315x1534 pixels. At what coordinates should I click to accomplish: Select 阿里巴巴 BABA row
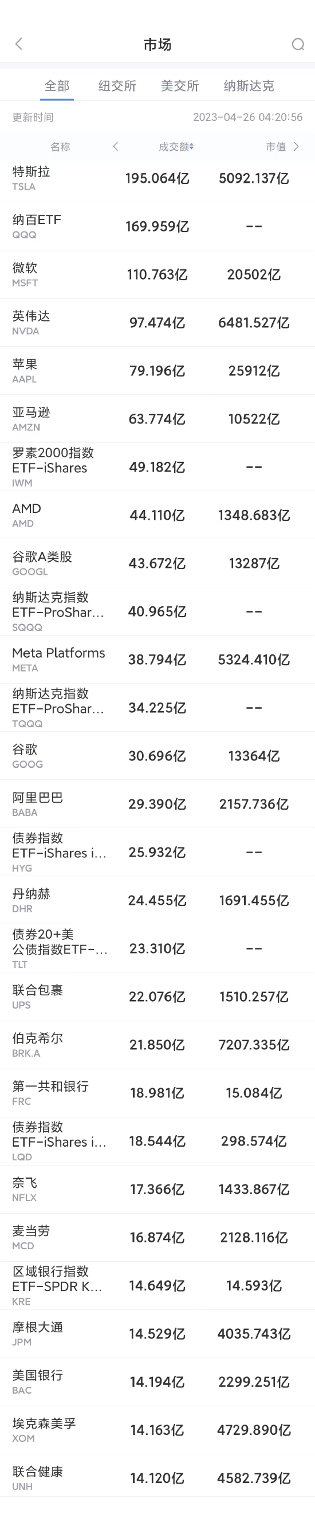tap(157, 804)
